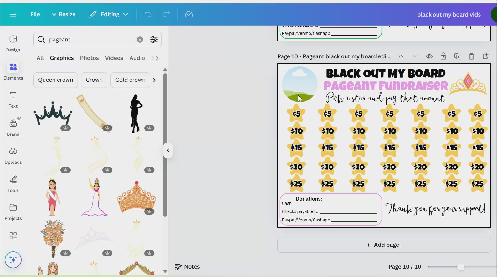This screenshot has height=277, width=497.
Task: Open the File menu
Action: (35, 14)
